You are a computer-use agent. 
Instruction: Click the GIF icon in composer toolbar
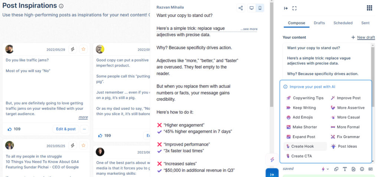tap(371, 169)
